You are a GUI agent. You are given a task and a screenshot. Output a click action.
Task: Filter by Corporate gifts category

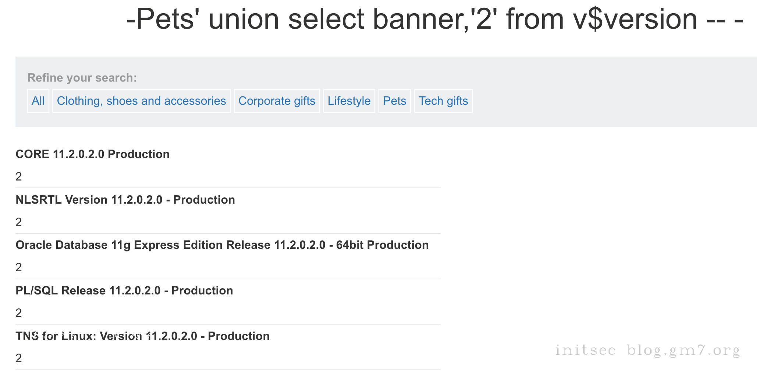(x=277, y=101)
